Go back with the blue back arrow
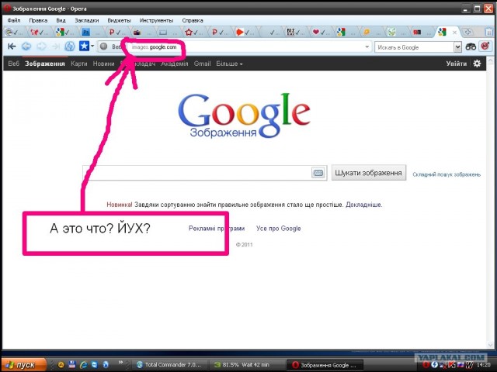The image size is (497, 372). click(26, 46)
